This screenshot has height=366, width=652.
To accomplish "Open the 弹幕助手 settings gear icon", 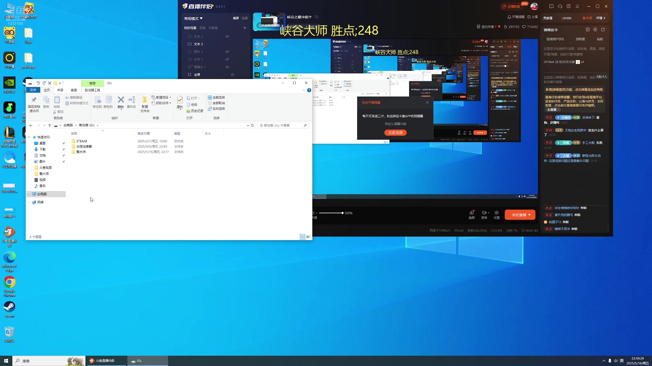I will (x=595, y=30).
